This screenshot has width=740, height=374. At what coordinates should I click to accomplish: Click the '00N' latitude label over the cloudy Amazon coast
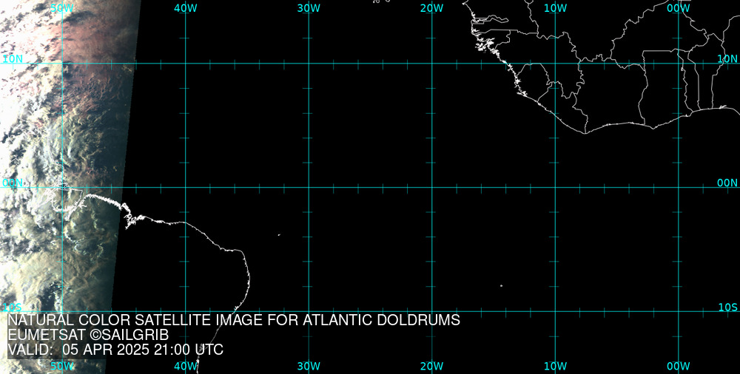coord(13,183)
